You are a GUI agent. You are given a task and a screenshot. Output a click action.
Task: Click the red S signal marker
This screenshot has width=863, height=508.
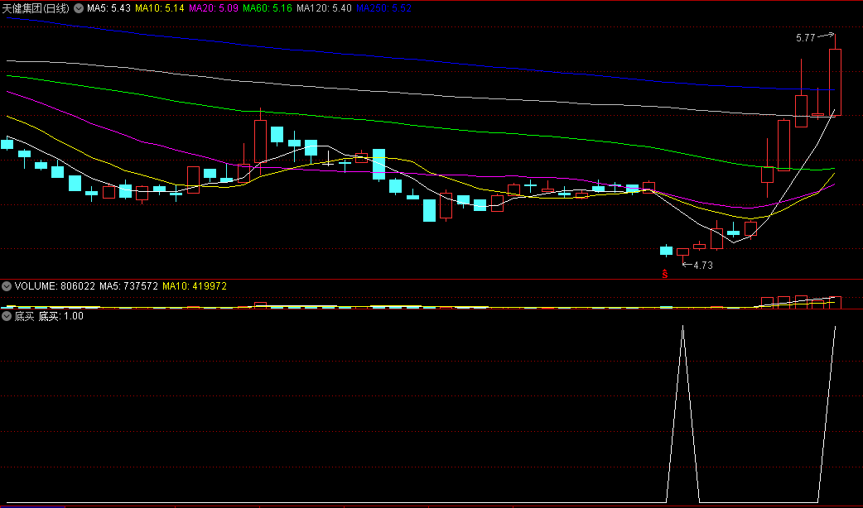click(x=665, y=274)
